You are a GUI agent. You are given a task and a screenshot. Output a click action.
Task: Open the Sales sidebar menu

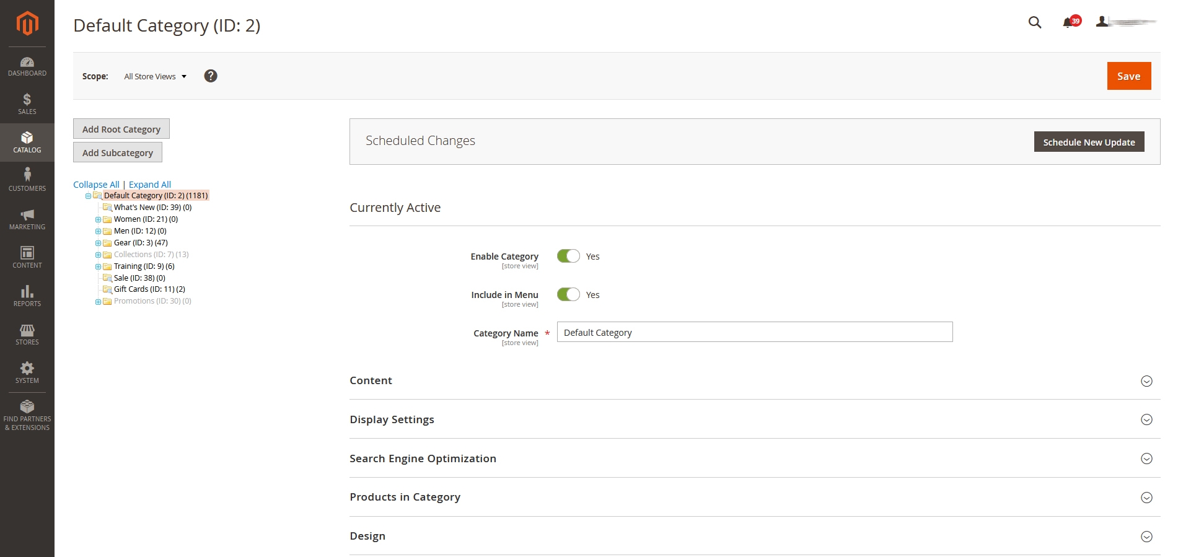click(27, 104)
